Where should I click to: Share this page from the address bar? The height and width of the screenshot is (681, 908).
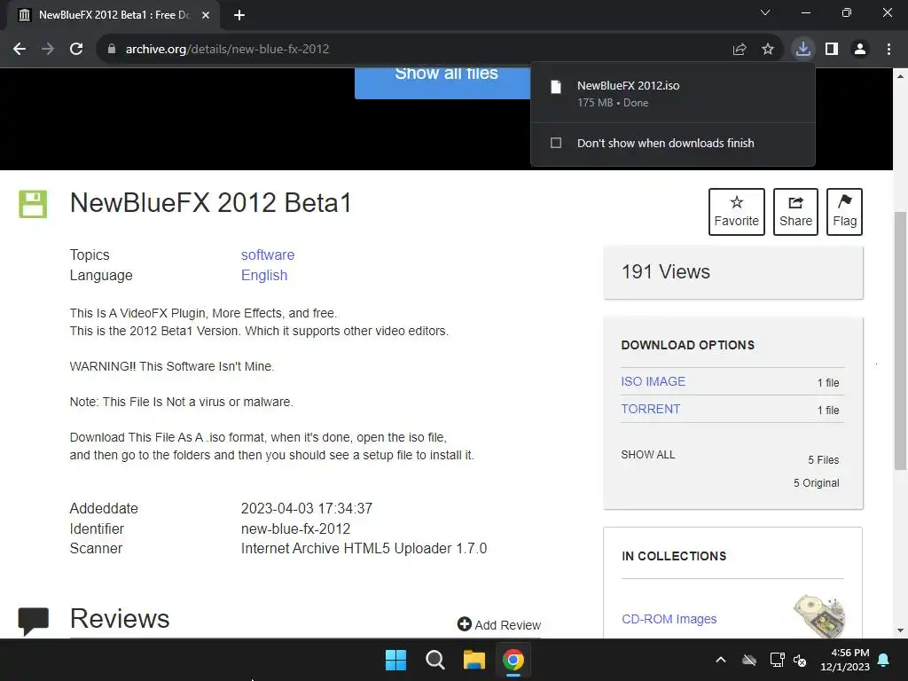pyautogui.click(x=740, y=50)
